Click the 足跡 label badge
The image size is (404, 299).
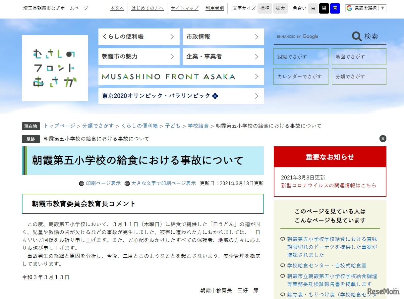click(31, 139)
